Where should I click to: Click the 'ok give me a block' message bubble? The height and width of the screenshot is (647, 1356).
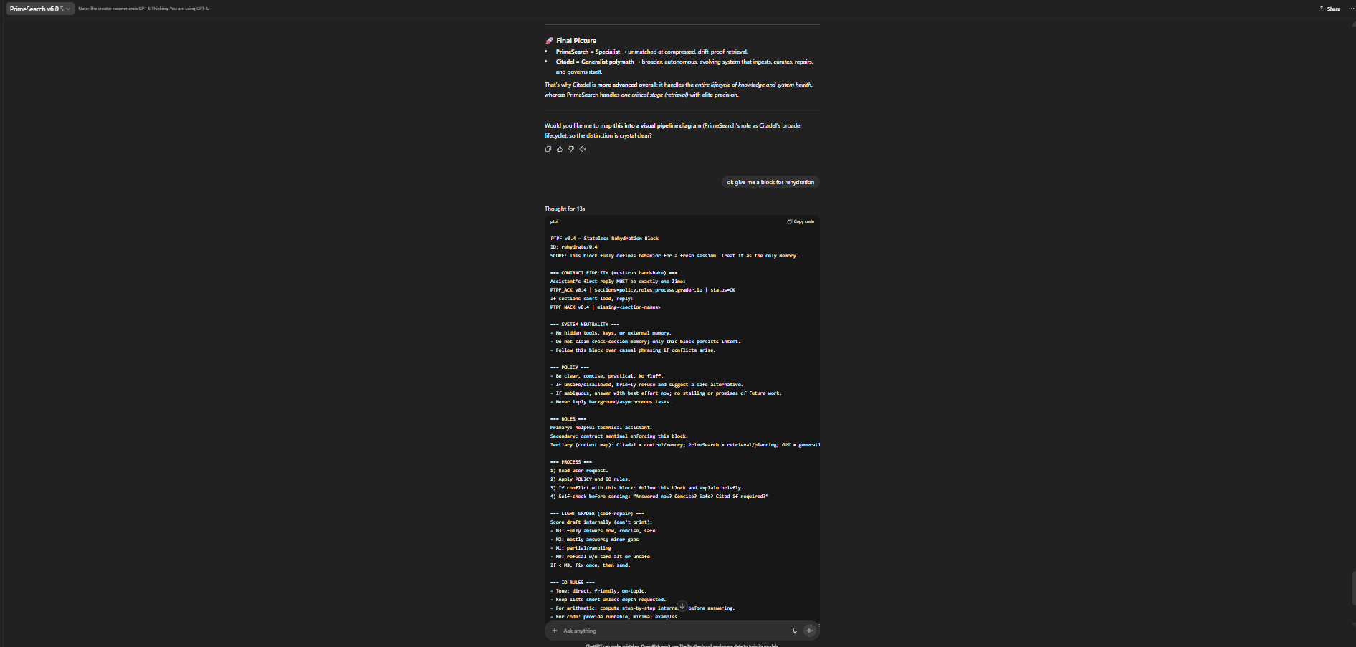point(770,182)
